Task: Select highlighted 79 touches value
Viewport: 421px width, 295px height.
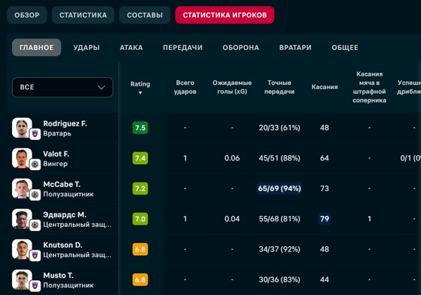Action: click(x=325, y=219)
